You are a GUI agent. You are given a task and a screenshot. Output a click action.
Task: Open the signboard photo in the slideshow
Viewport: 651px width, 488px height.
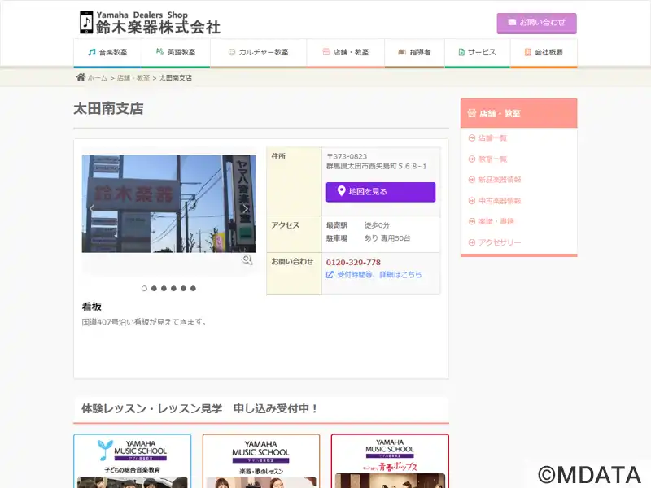click(168, 204)
